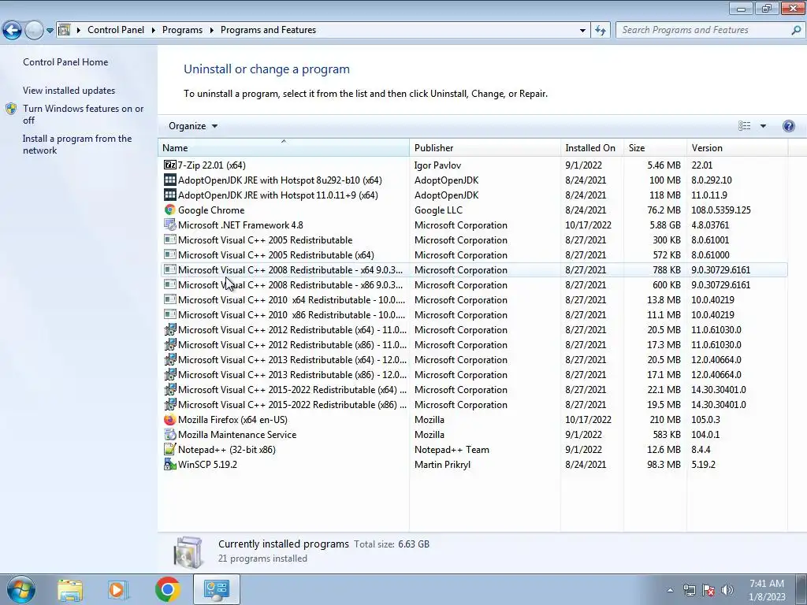Image resolution: width=807 pixels, height=605 pixels.
Task: Go to Control Panel Home
Action: (65, 62)
